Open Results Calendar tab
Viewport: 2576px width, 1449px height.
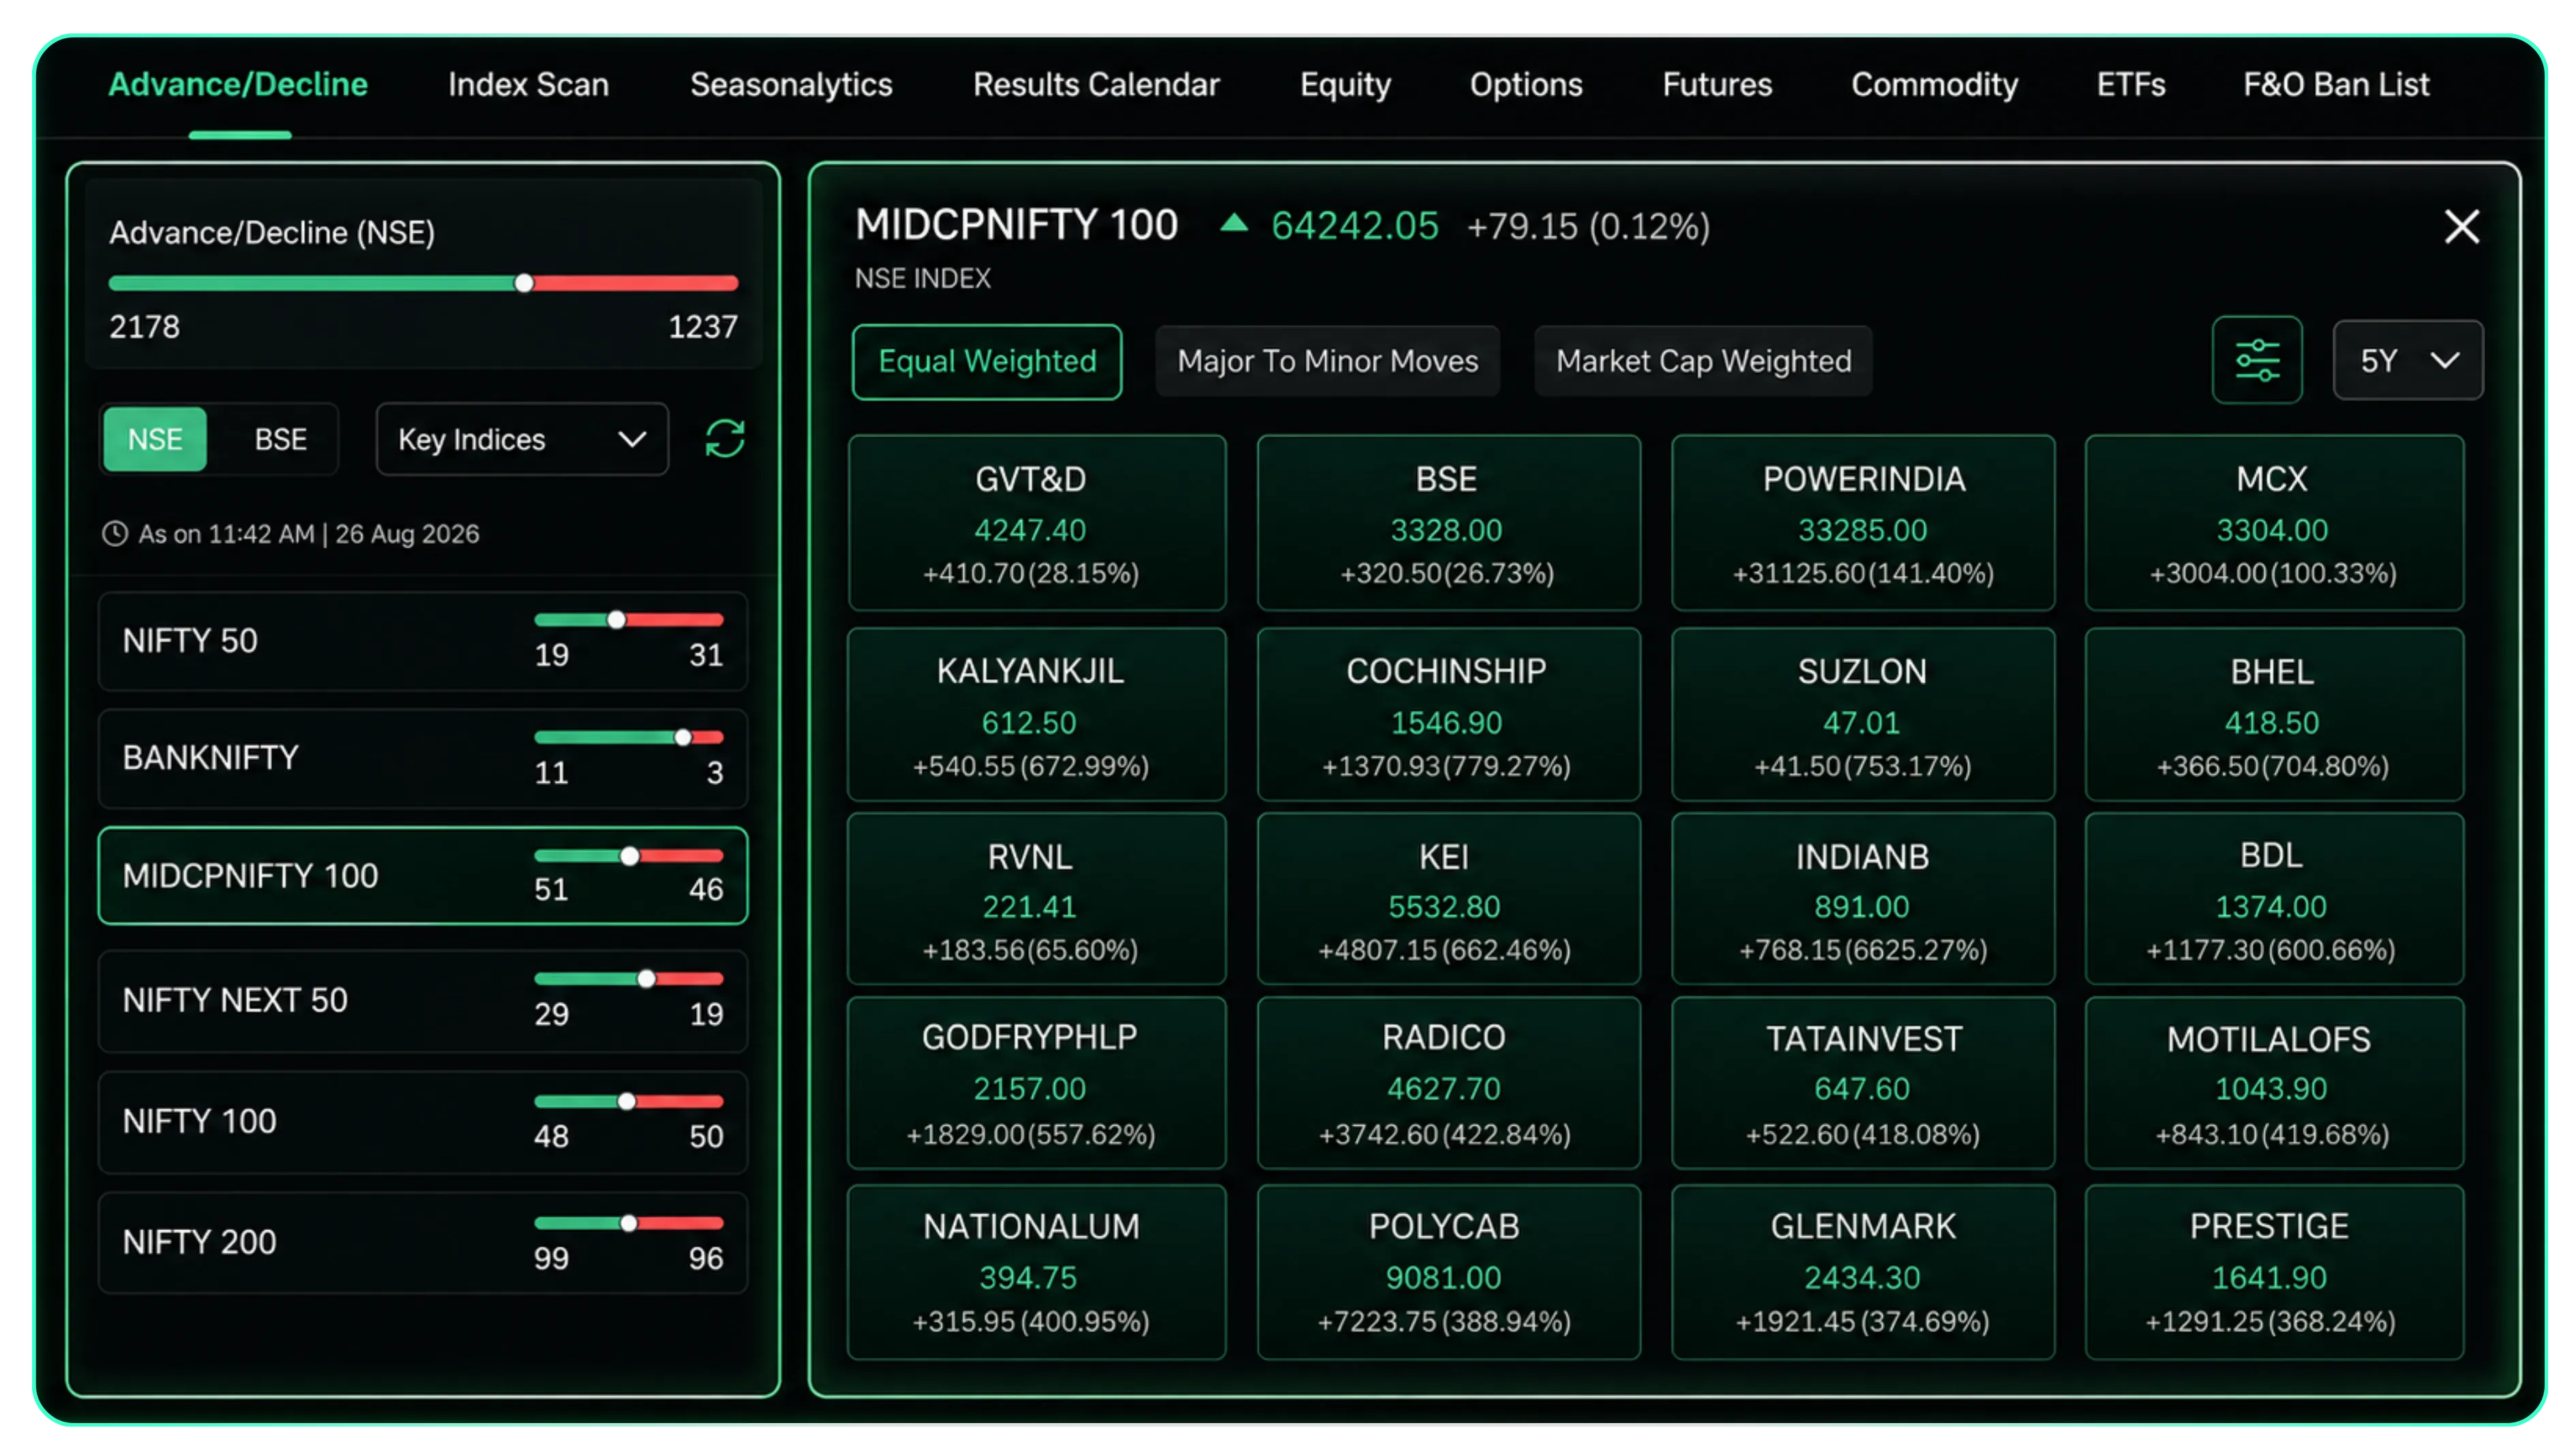tap(1096, 85)
